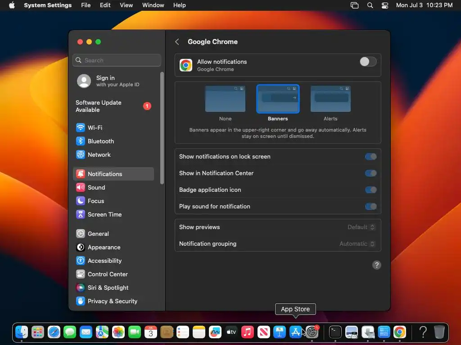This screenshot has height=345, width=461.
Task: Launch Safari from the Dock
Action: 54,332
